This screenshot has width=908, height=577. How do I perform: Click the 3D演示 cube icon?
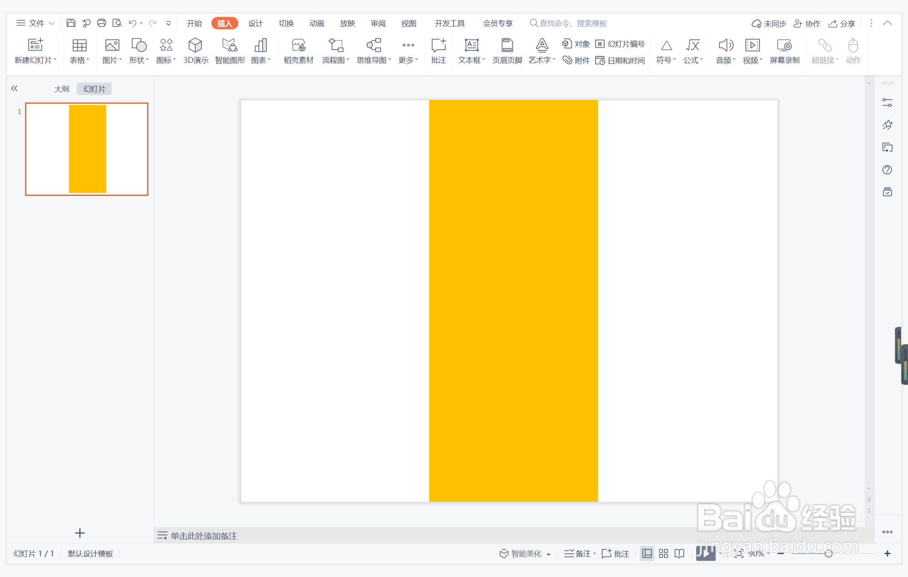click(x=195, y=46)
